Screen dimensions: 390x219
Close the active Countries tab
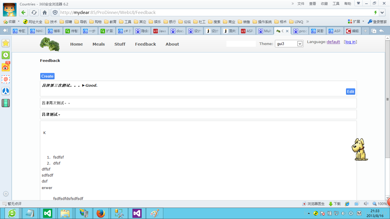(x=287, y=31)
